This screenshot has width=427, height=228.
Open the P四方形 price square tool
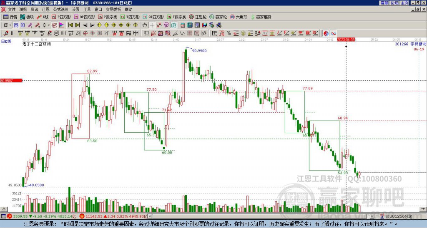pos(62,17)
